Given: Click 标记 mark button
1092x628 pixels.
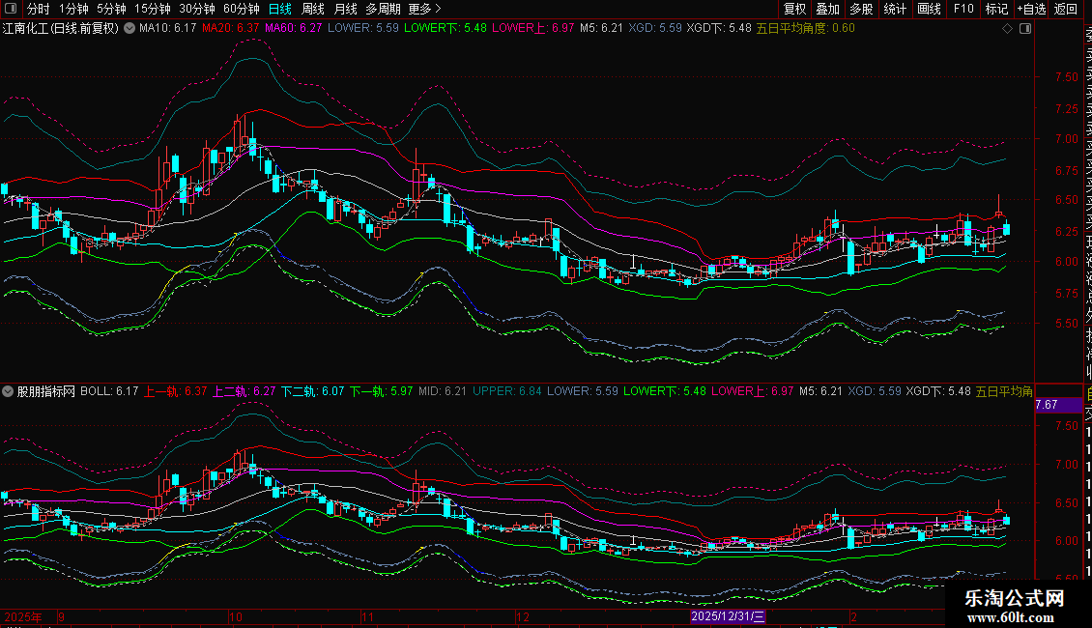Looking at the screenshot, I should click(996, 9).
